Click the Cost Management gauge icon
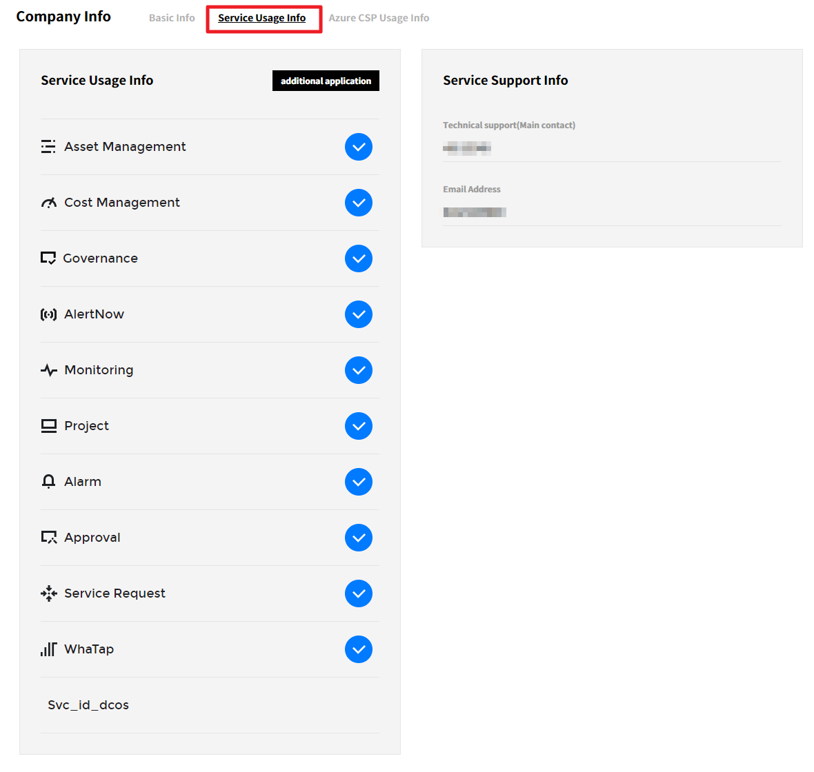This screenshot has width=814, height=772. [x=48, y=203]
